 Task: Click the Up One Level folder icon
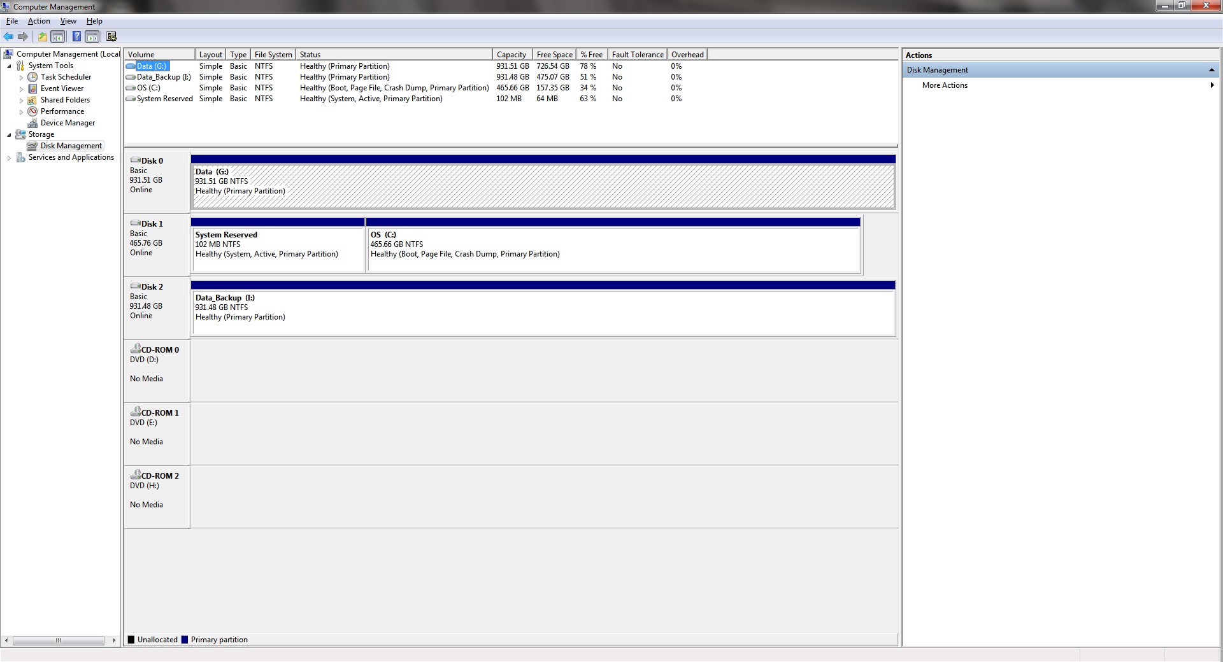pyautogui.click(x=42, y=37)
